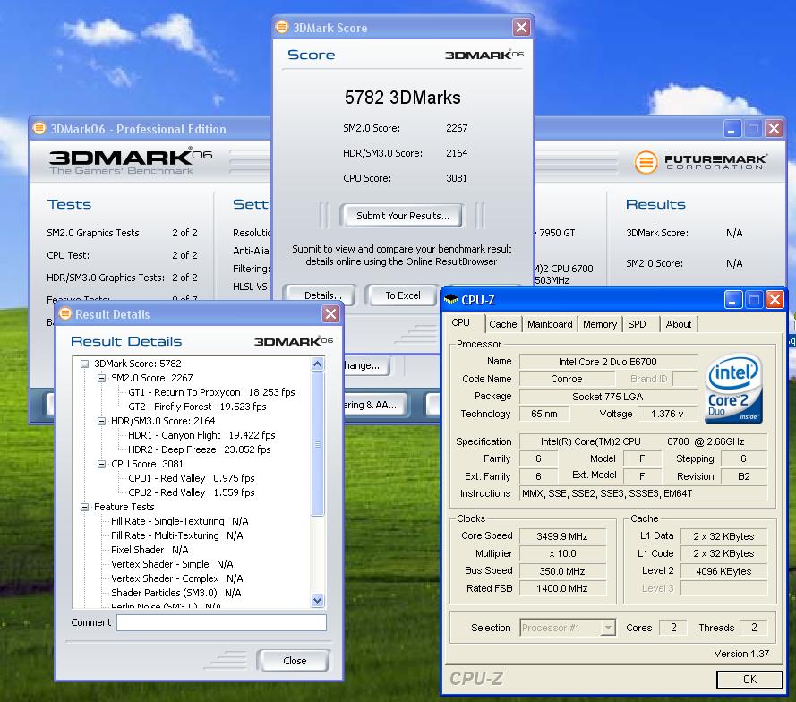Select CPU2 - Red Valley 1.559 fps row
The width and height of the screenshot is (796, 702).
click(x=192, y=492)
